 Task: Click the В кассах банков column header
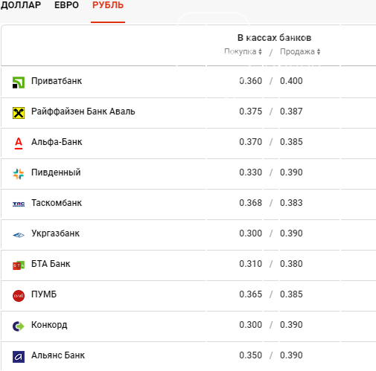click(274, 38)
